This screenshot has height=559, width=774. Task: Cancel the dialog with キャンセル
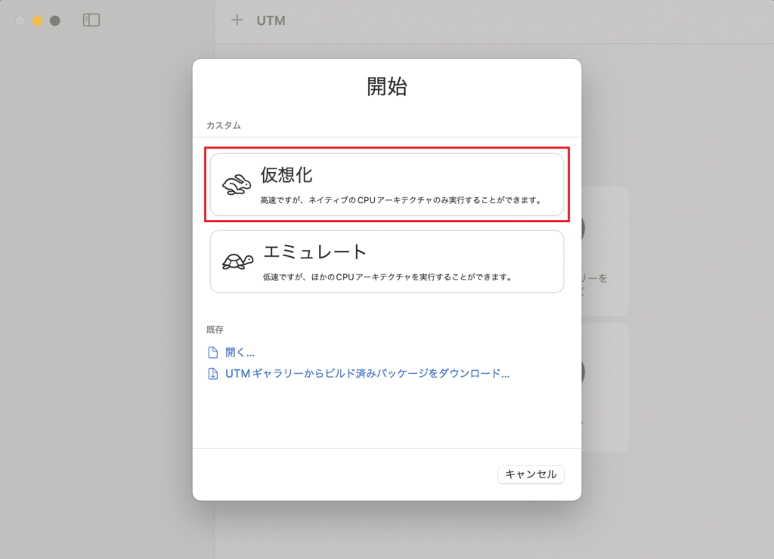[x=531, y=474]
